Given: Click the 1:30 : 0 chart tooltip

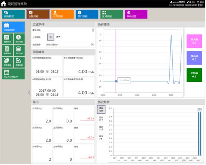Looking at the screenshot, I should pyautogui.click(x=124, y=80).
